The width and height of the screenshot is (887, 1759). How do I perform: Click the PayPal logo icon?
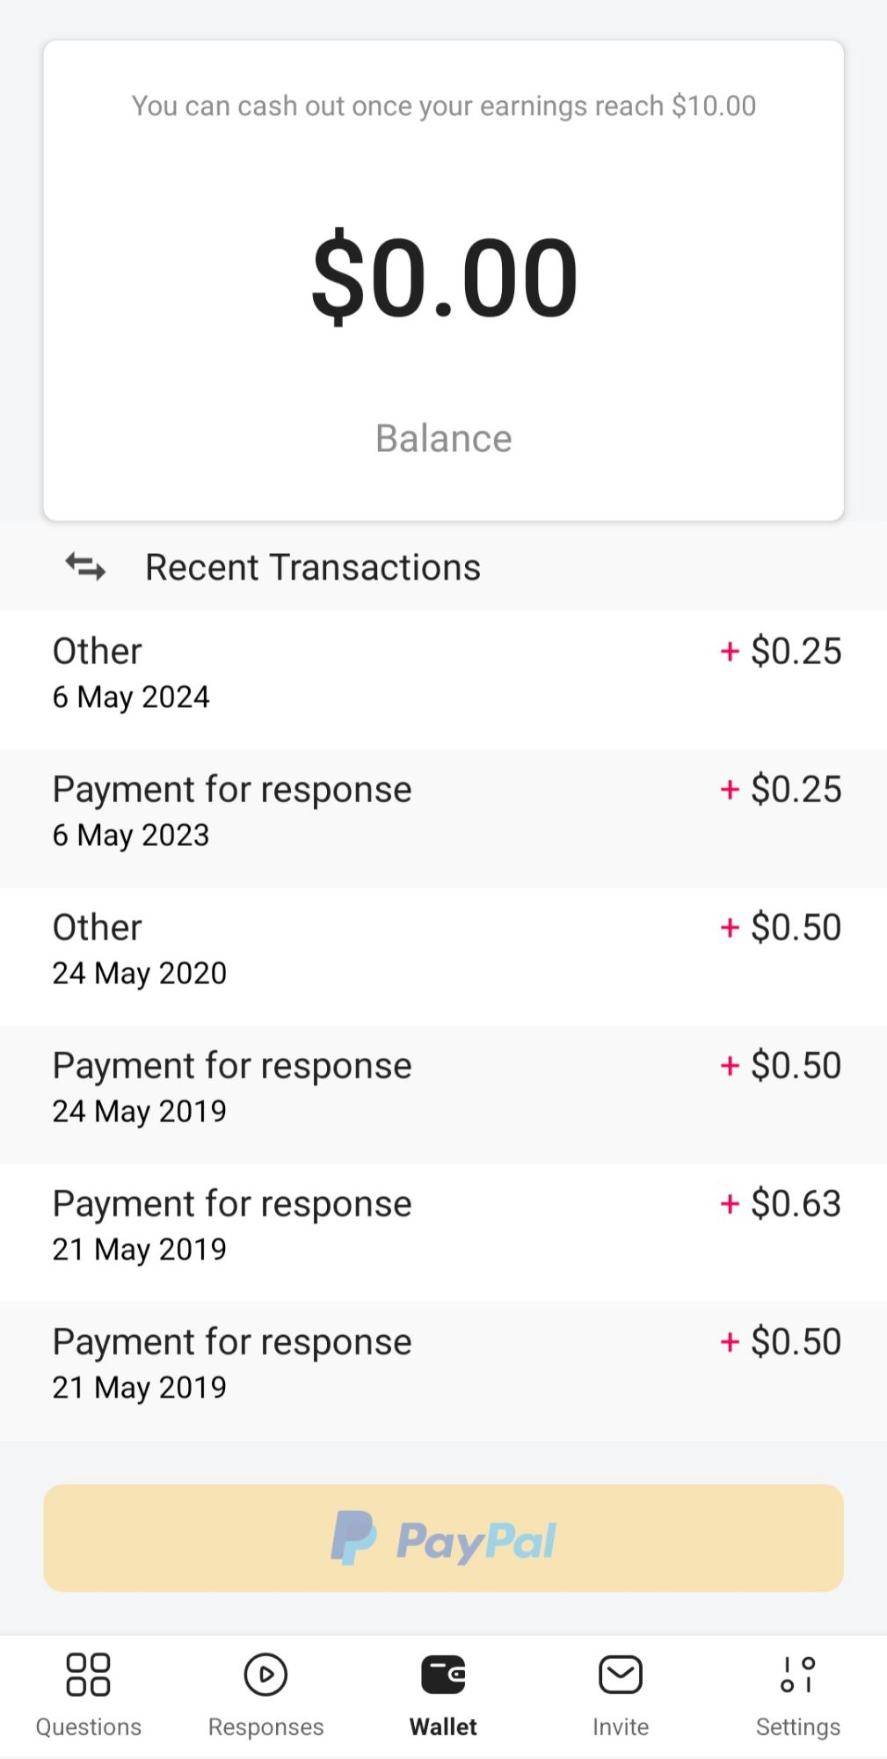[354, 1538]
